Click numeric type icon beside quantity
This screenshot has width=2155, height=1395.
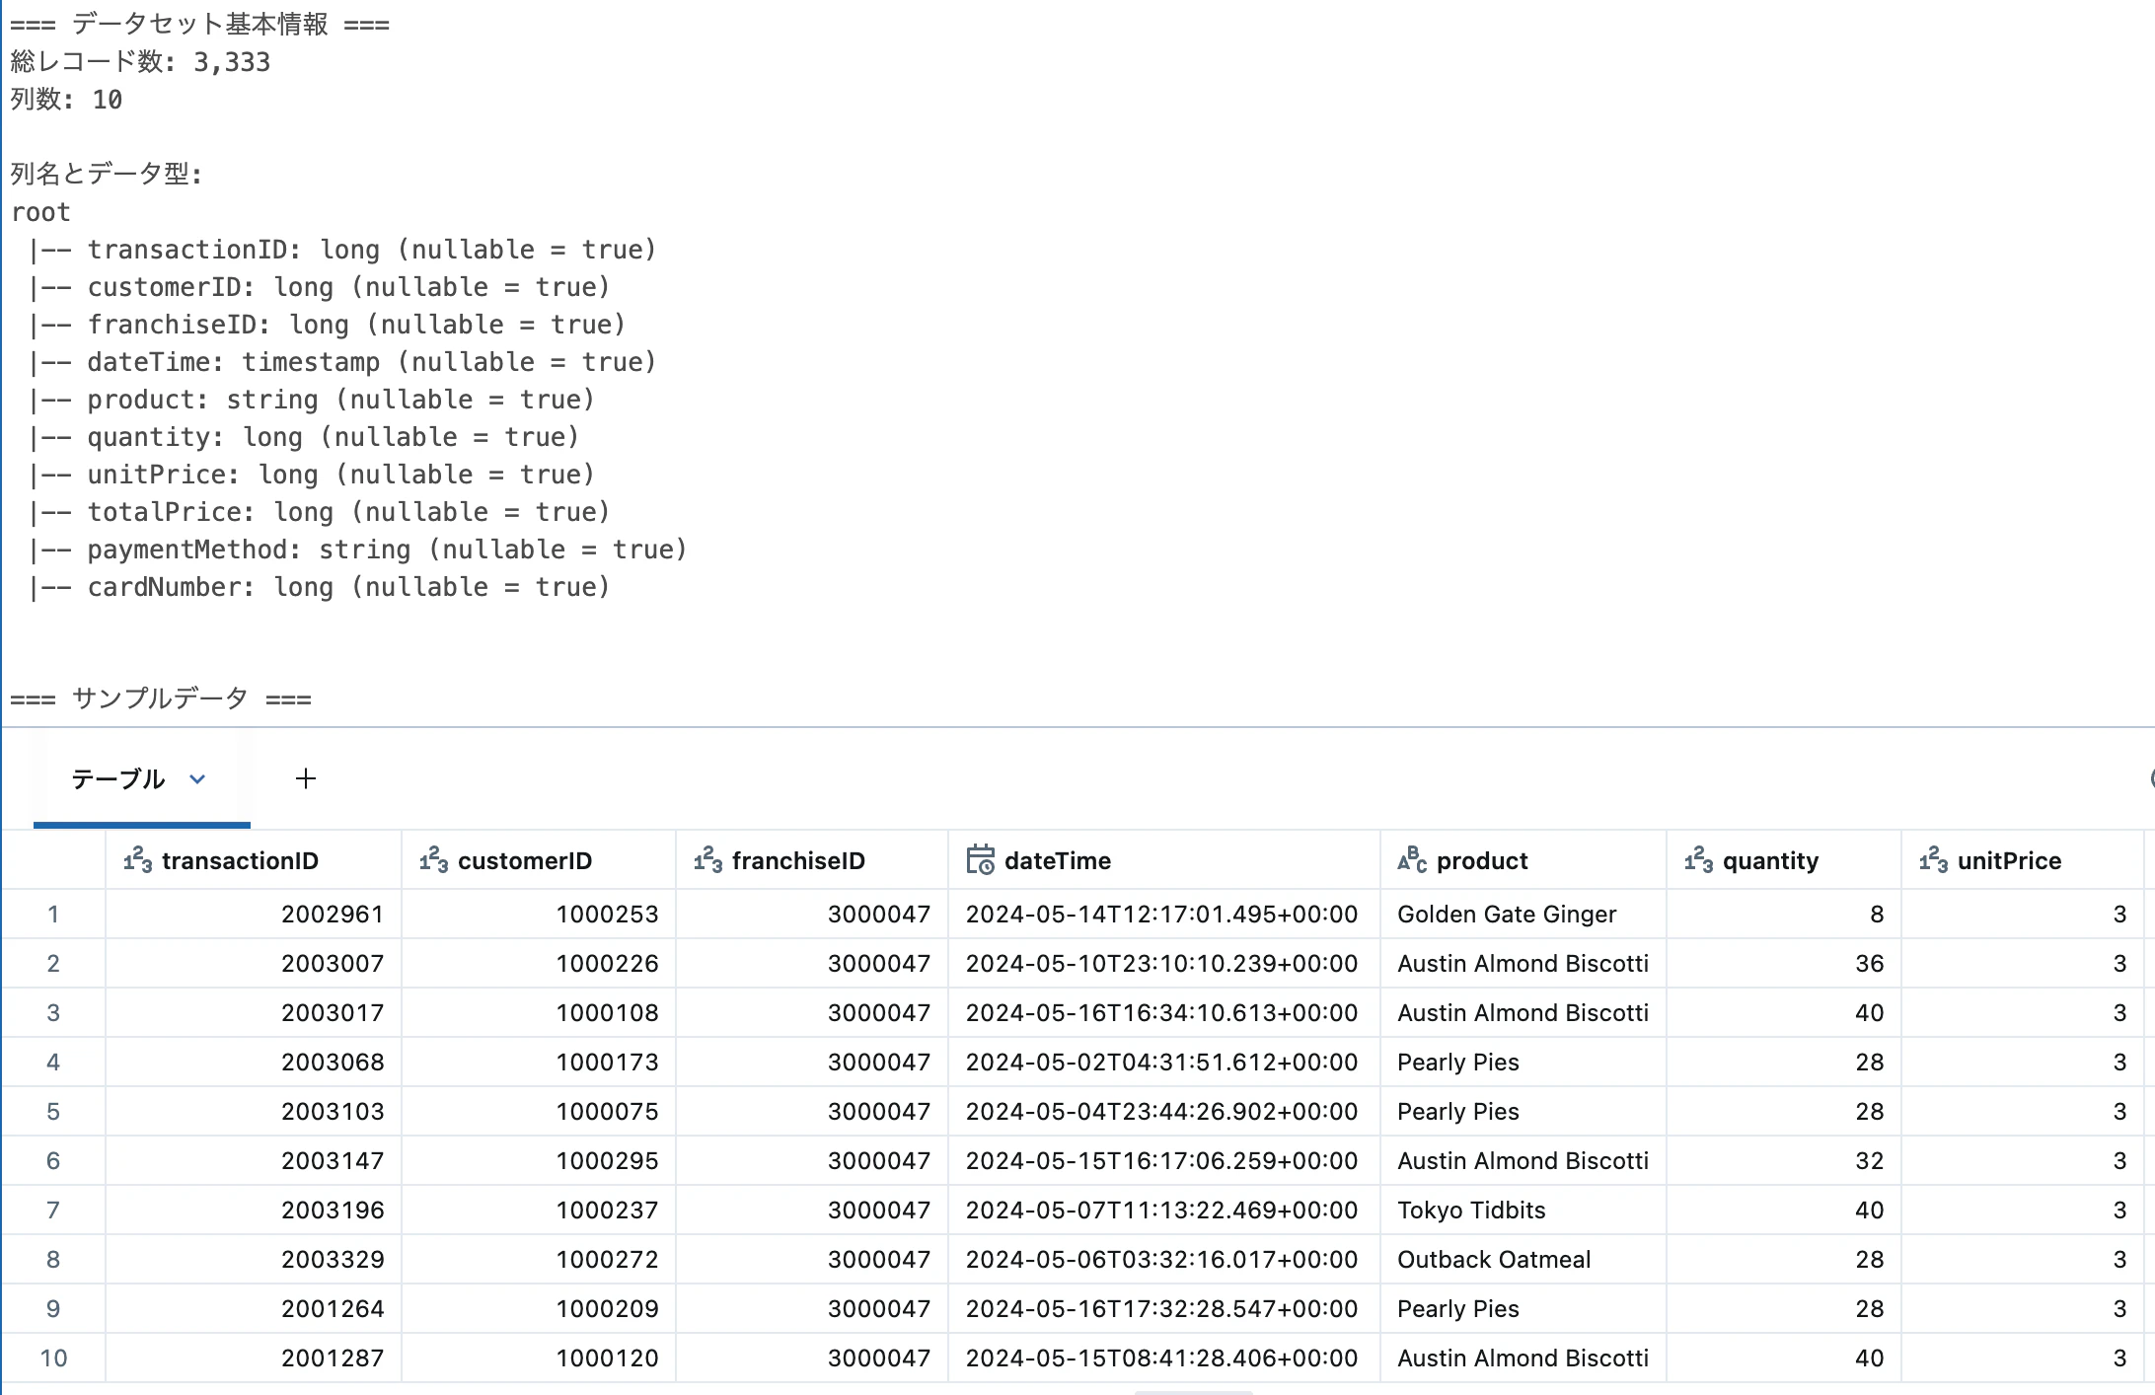pos(1698,860)
